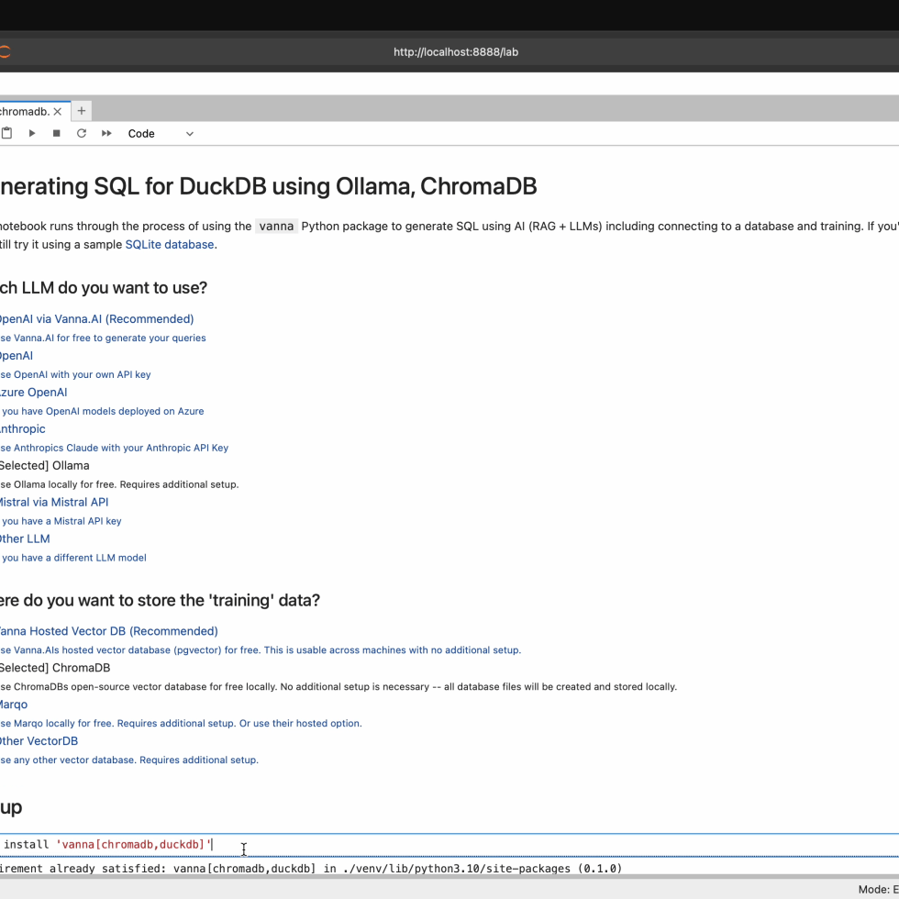Viewport: 899px width, 899px height.
Task: Click restart and run all fast-forward icon
Action: [x=106, y=133]
